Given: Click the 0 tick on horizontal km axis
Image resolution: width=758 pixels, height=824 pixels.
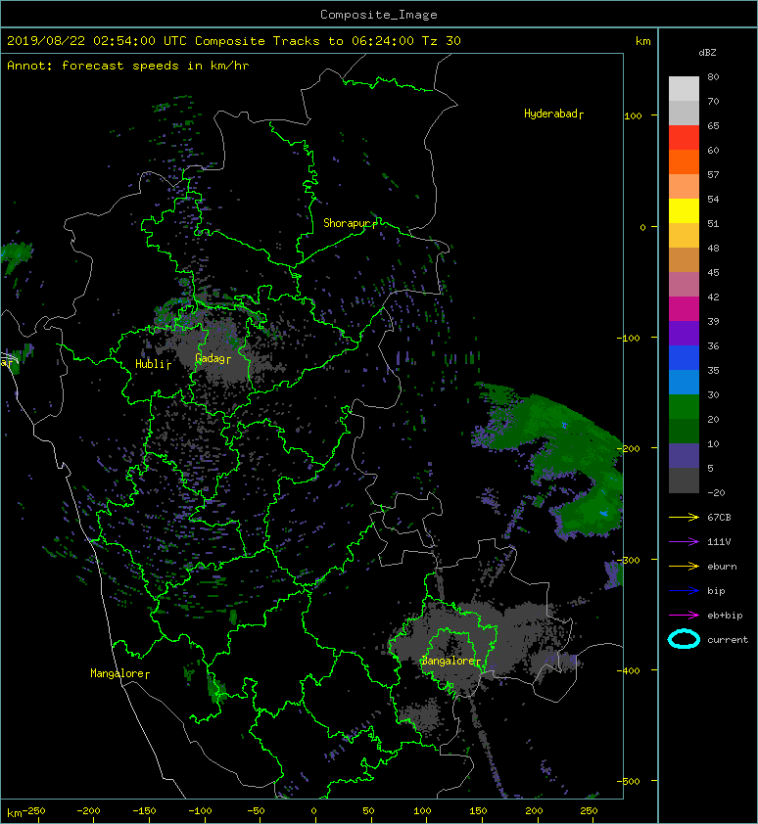Looking at the screenshot, I should tap(313, 811).
